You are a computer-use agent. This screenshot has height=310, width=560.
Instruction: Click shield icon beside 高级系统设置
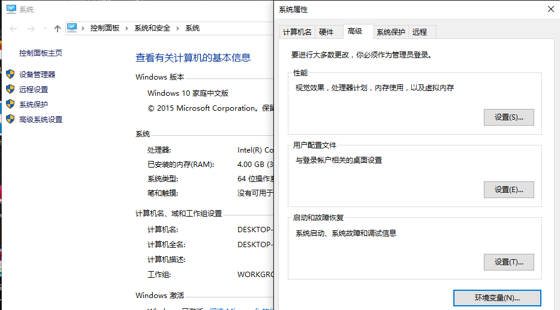pos(10,119)
